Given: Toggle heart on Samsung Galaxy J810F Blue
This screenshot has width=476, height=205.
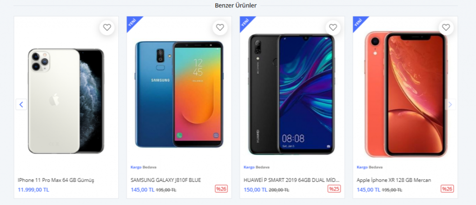Looking at the screenshot, I should [220, 27].
